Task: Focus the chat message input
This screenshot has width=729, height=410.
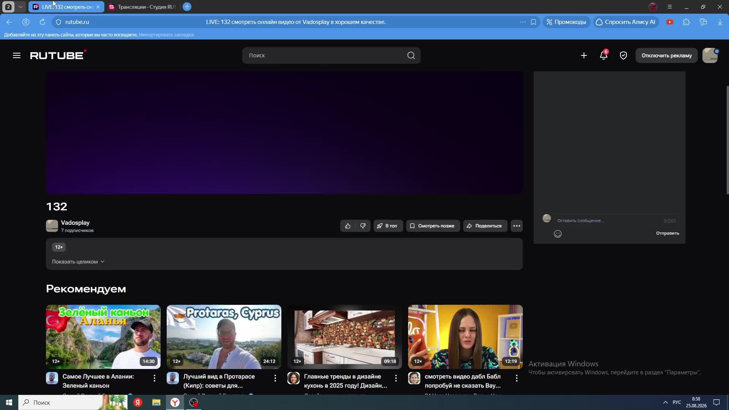Action: [x=617, y=221]
